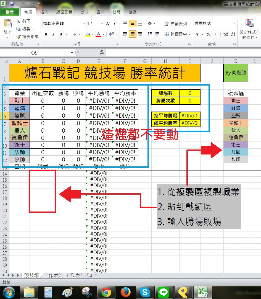Screen dimensions: 261x299
Task: Open the Paste options arrow
Action: coord(8,37)
